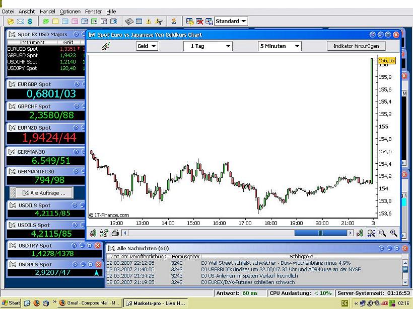Click the DE language indicator in tray
The width and height of the screenshot is (413, 309).
[x=345, y=303]
